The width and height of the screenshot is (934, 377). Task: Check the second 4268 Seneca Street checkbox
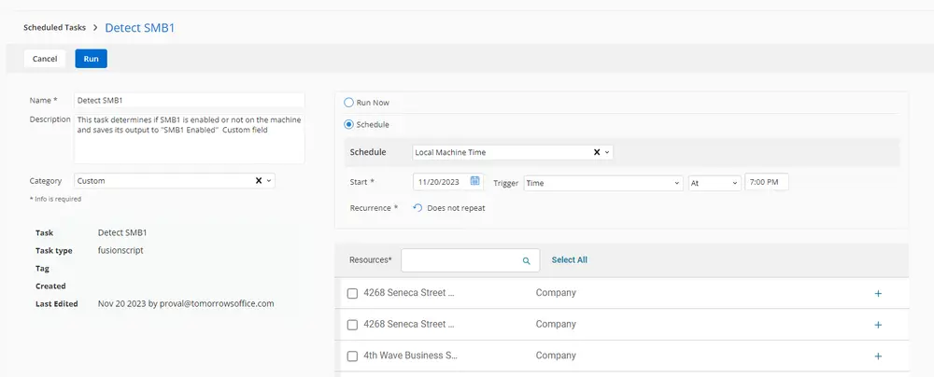[352, 325]
